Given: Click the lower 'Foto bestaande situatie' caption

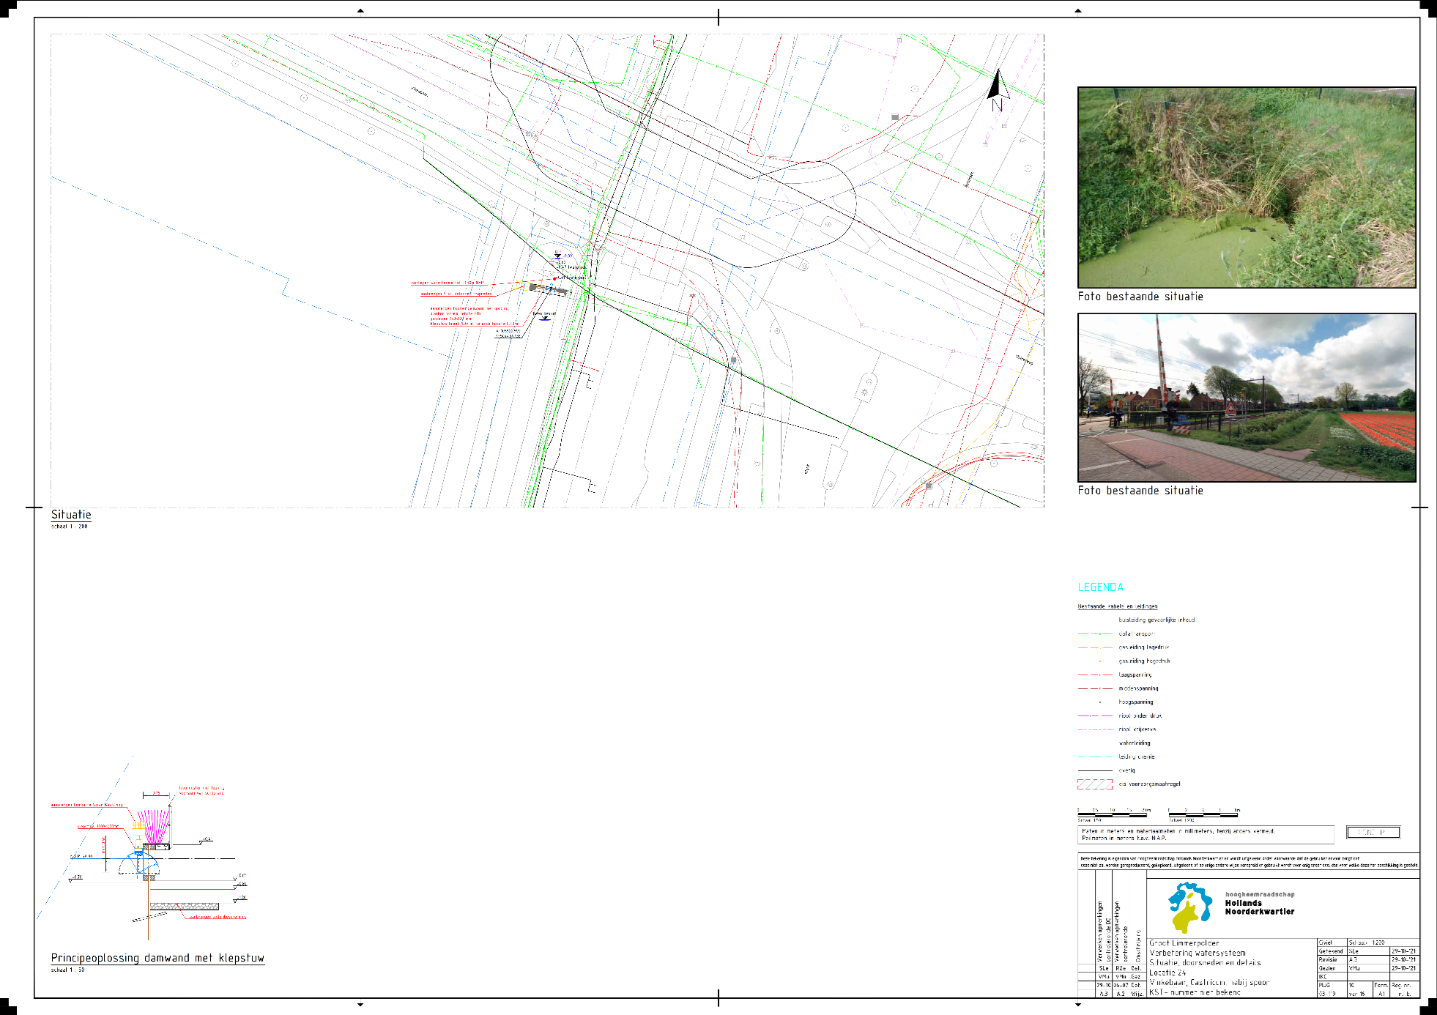Looking at the screenshot, I should point(1140,491).
